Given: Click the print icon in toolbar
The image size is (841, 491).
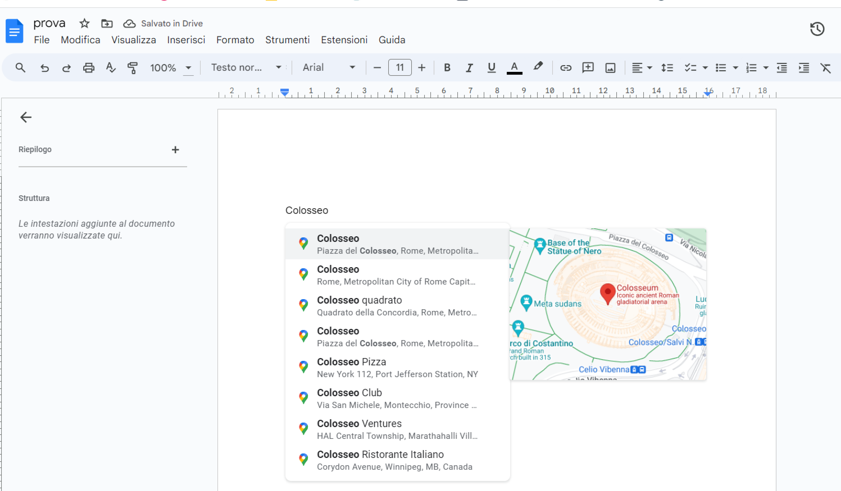Looking at the screenshot, I should tap(89, 68).
